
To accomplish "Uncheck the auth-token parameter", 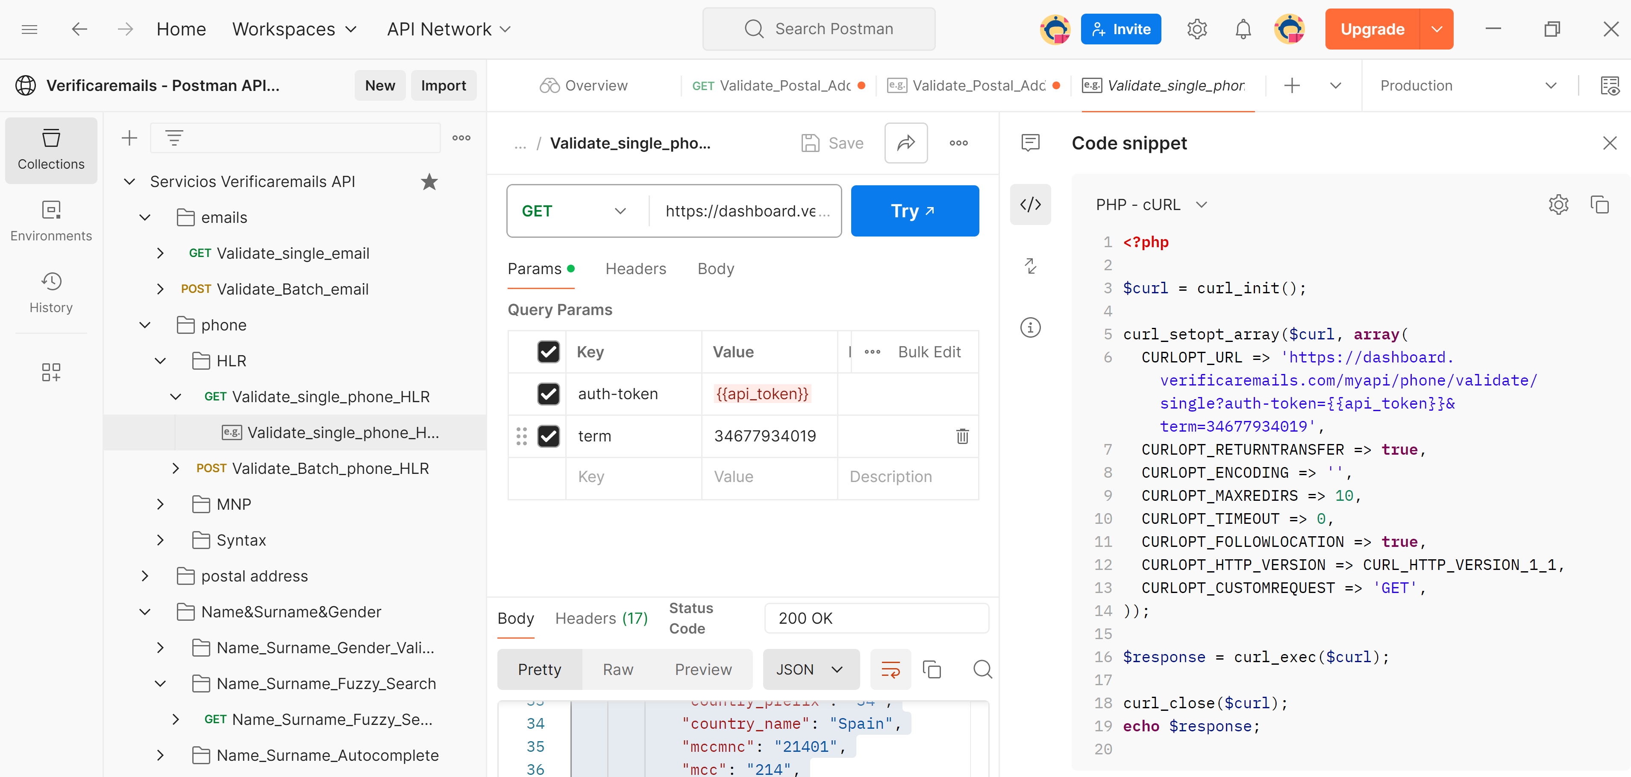I will 548,394.
